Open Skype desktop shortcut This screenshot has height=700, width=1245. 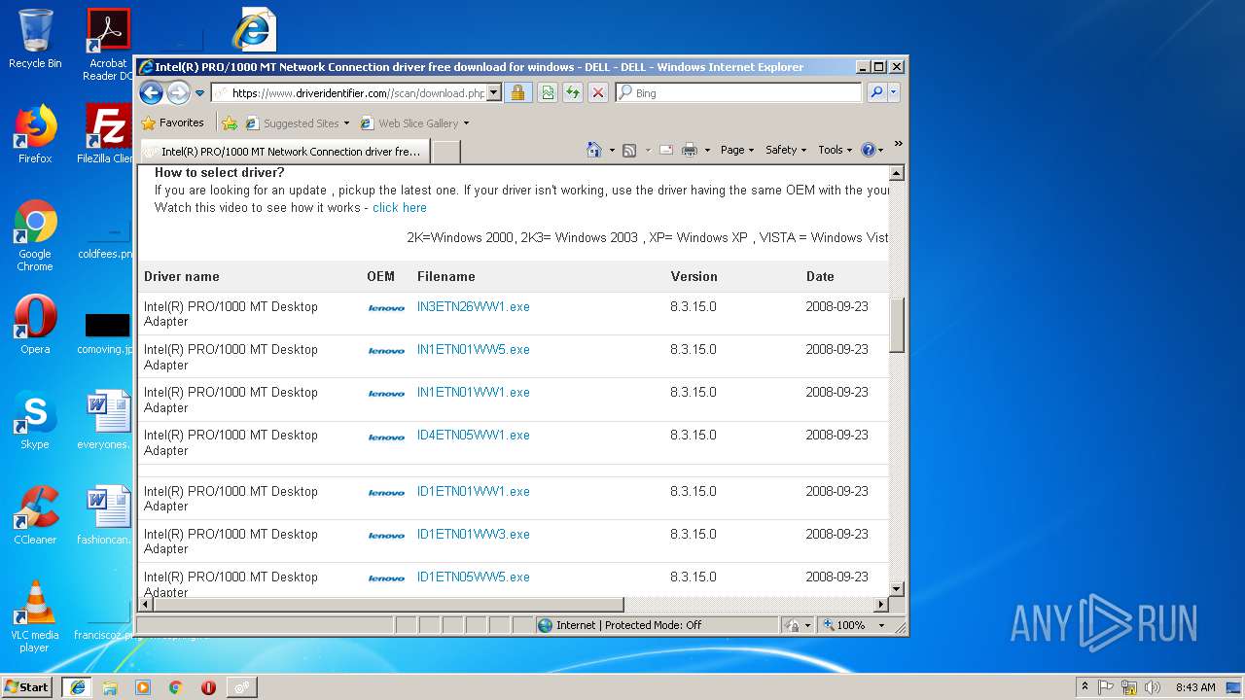[x=35, y=420]
